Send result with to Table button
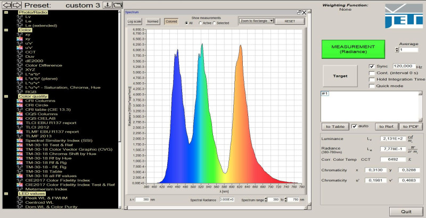The width and height of the screenshot is (426, 218). 335,127
